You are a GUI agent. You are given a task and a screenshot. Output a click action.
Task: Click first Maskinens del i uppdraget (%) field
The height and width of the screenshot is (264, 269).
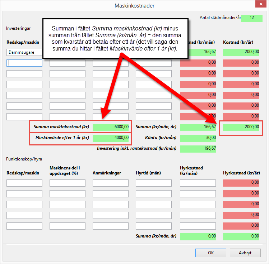pyautogui.click(x=68, y=183)
